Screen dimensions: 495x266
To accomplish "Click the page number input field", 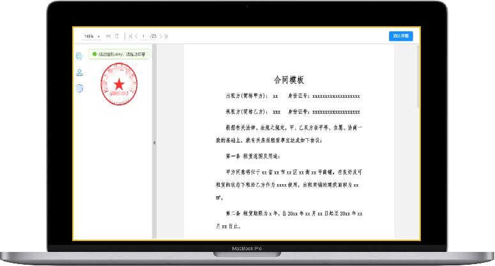I will (144, 36).
